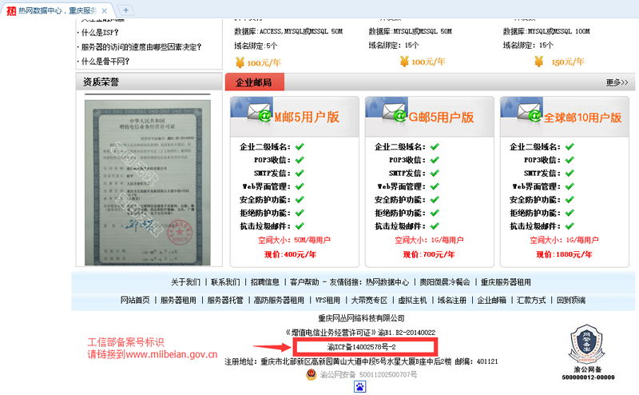Viewport: 639px width, 395px height.
Task: Click the gold coin icon beside 150元/年
Action: (x=539, y=62)
